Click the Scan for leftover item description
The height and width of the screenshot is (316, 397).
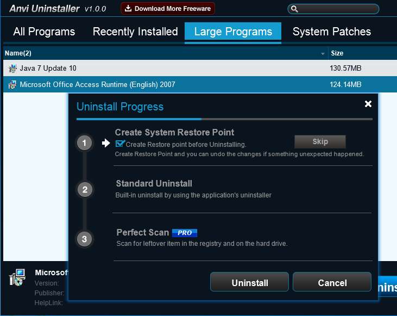(x=202, y=244)
